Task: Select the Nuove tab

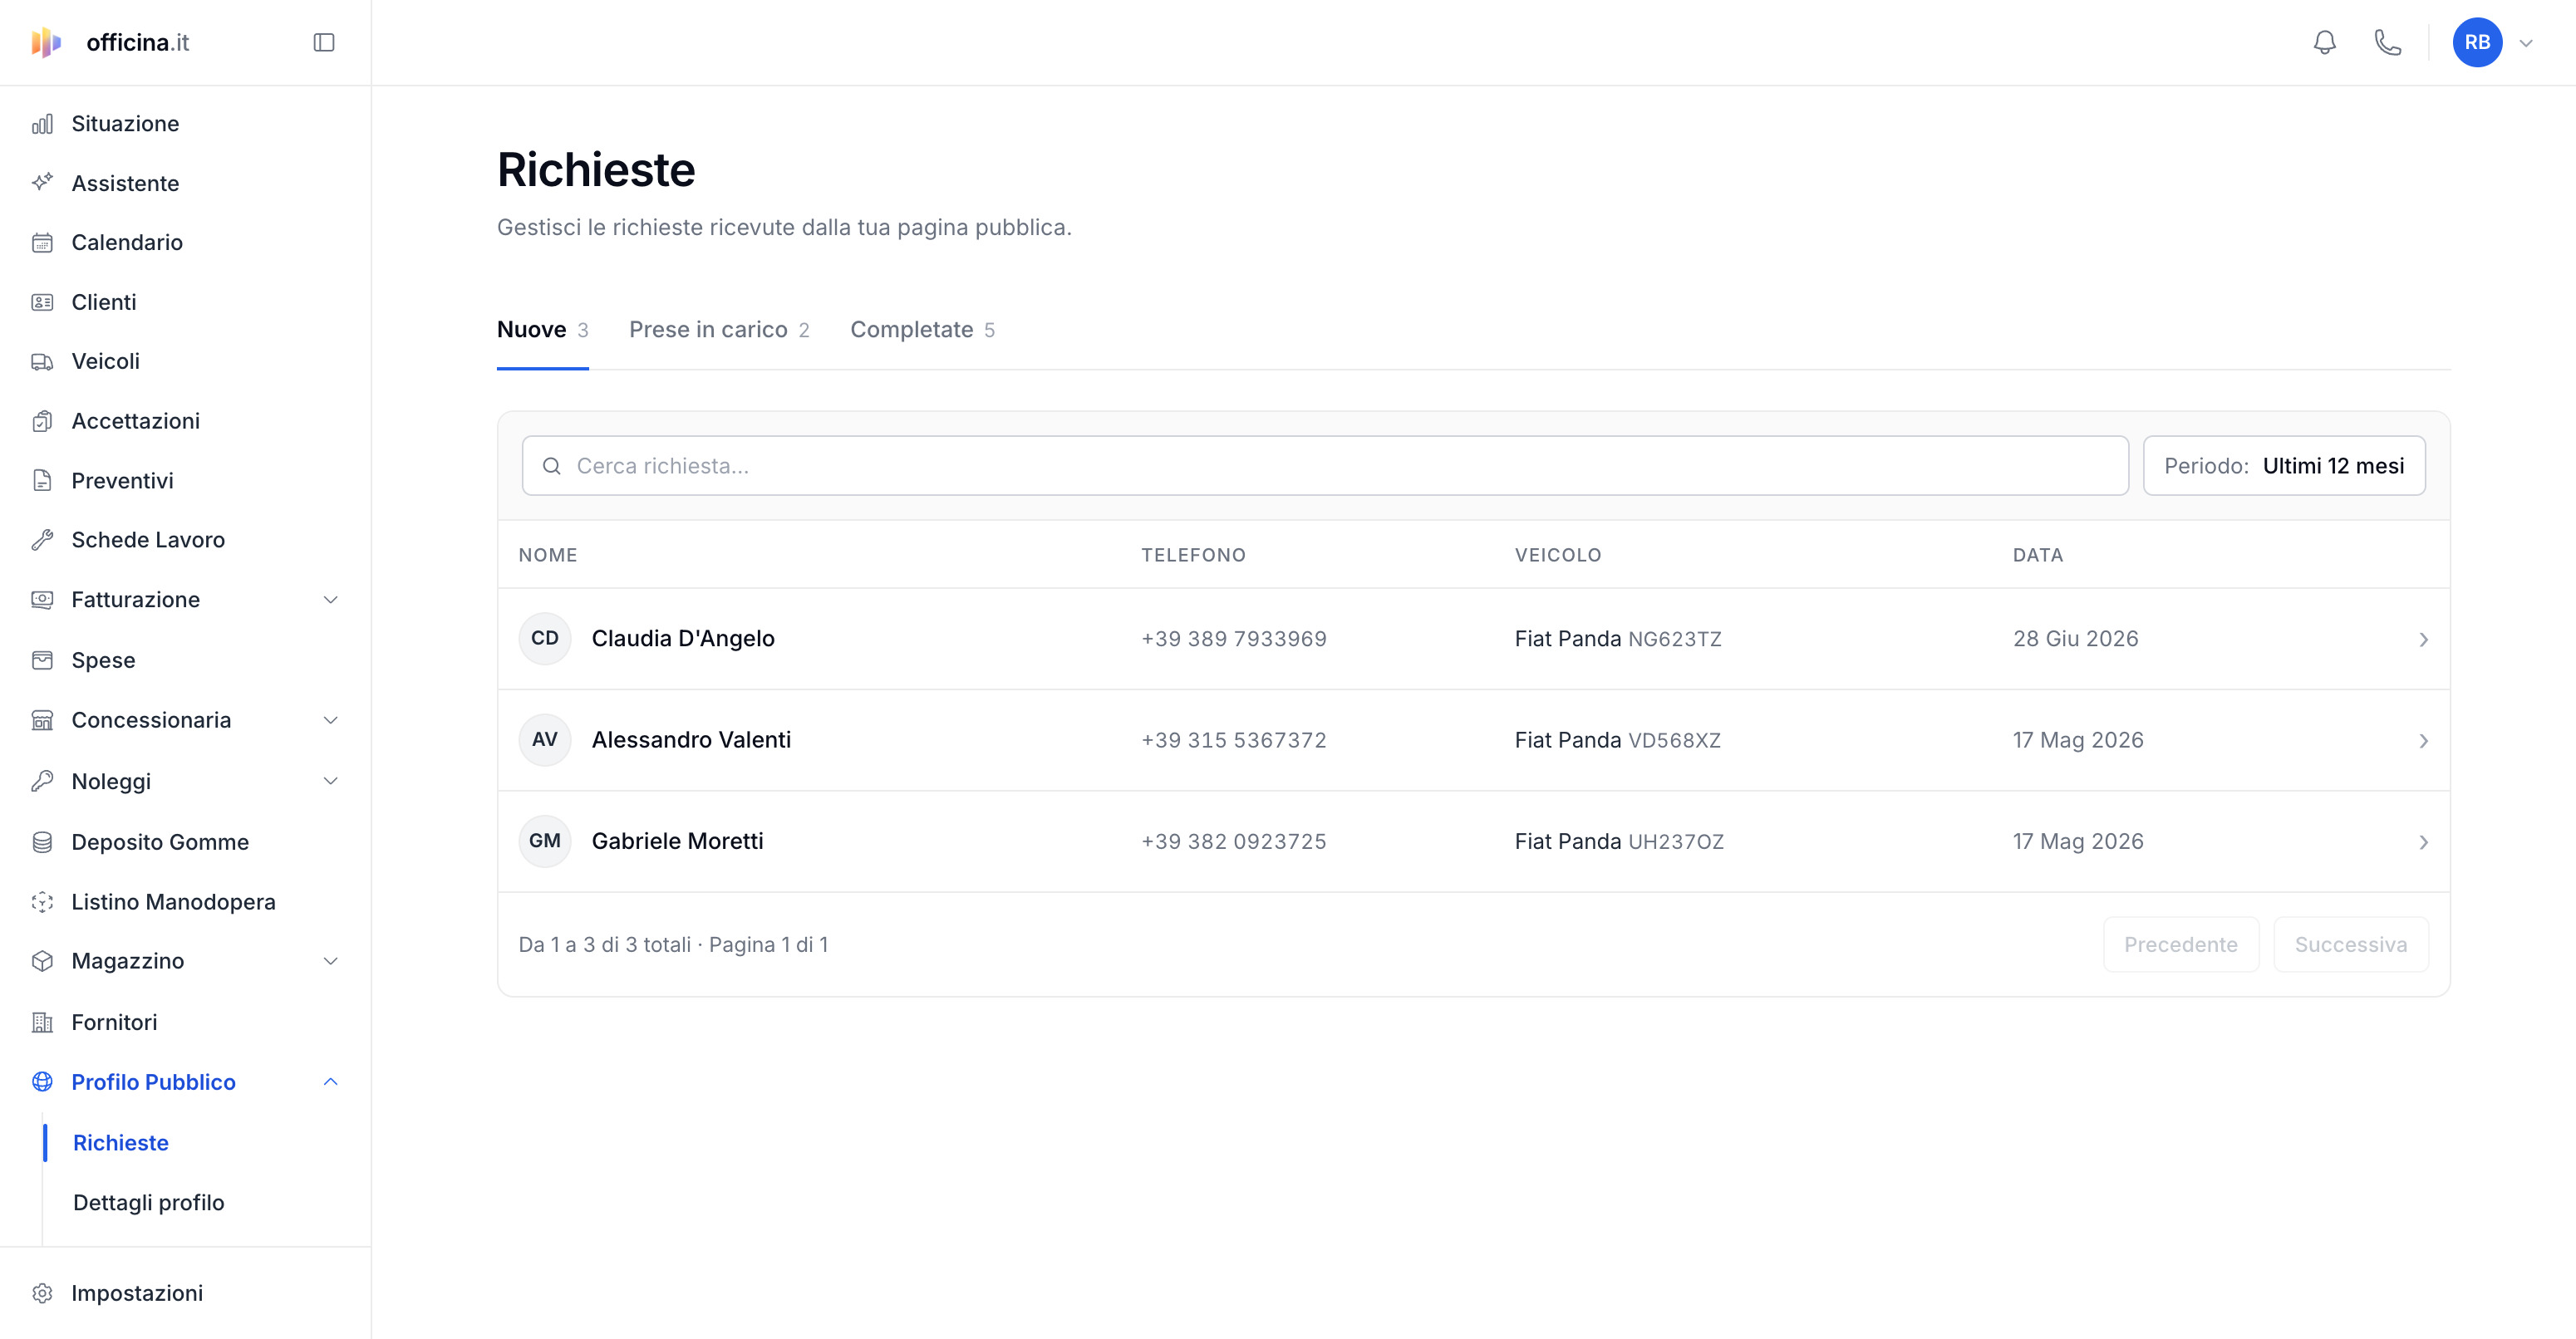Action: [542, 330]
